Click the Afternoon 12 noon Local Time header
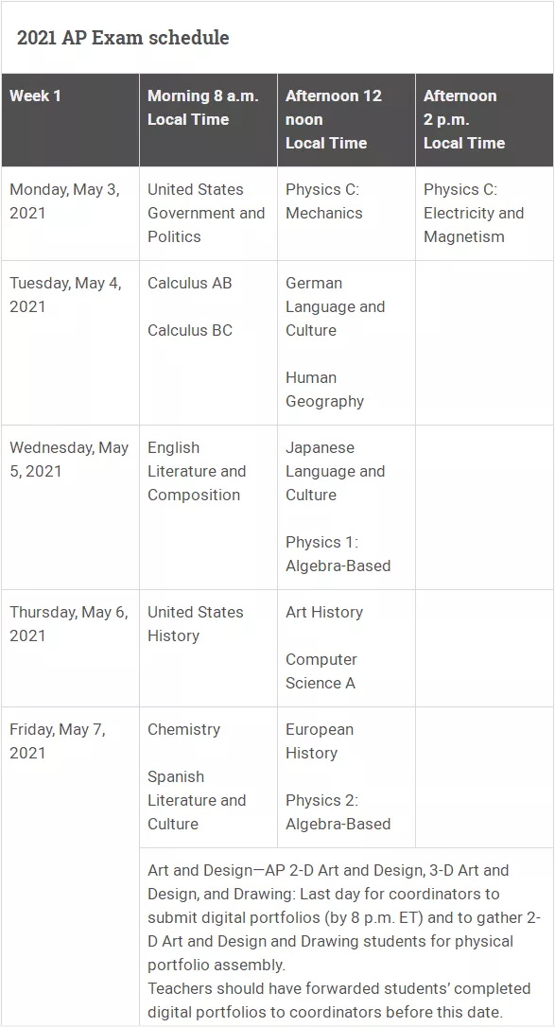The image size is (555, 1027). pos(346,120)
